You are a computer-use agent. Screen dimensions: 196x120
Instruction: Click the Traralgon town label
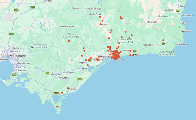point(69,73)
